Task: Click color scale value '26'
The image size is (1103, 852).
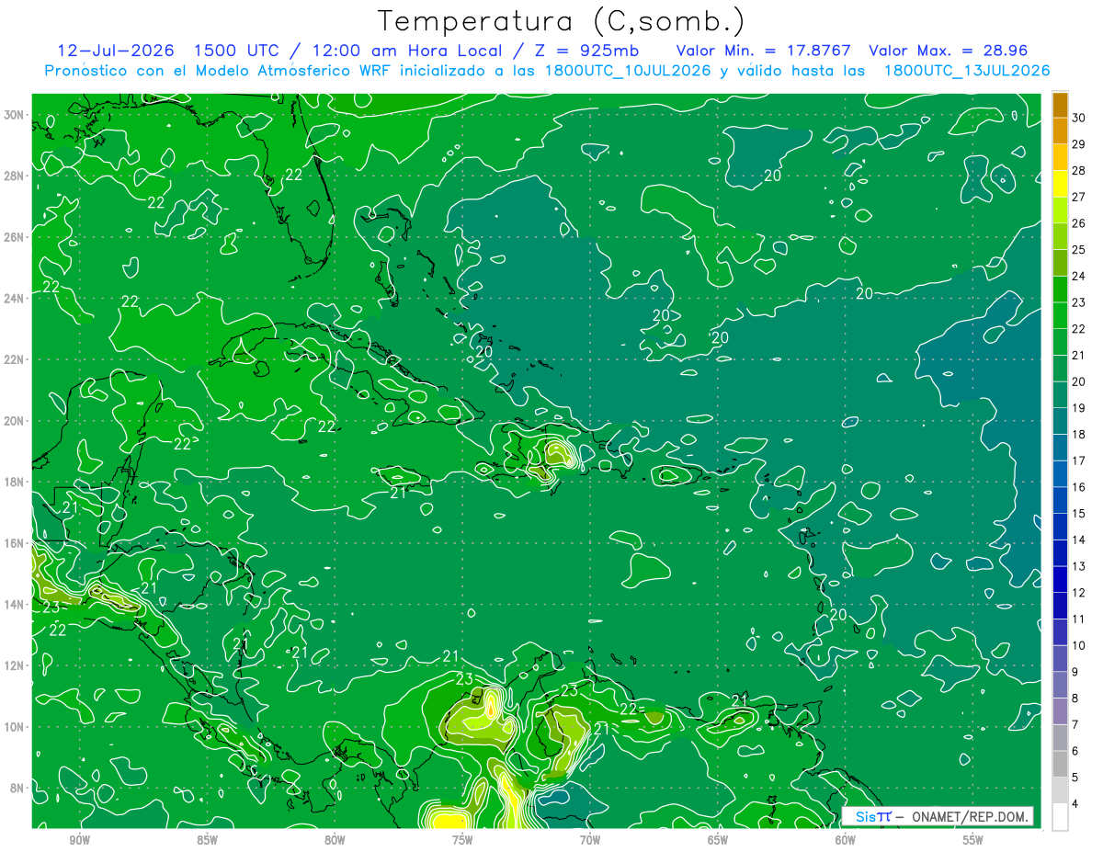Action: click(1079, 223)
